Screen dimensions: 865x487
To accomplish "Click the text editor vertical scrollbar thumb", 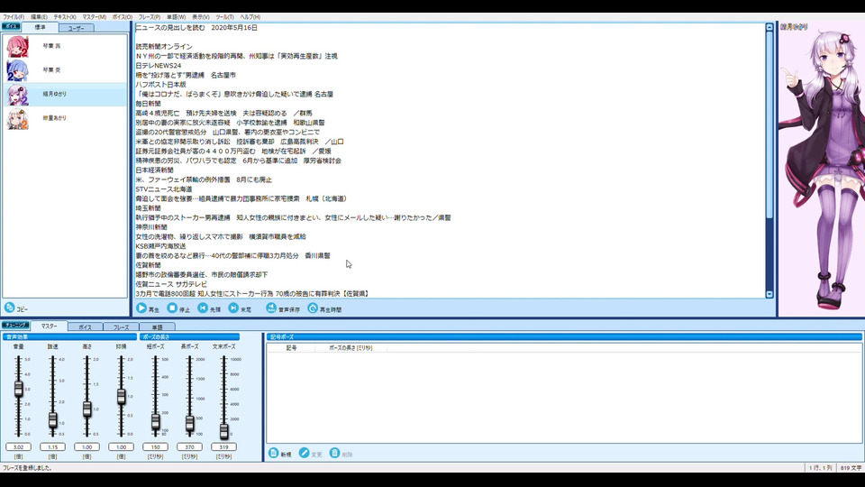I will coord(769,124).
